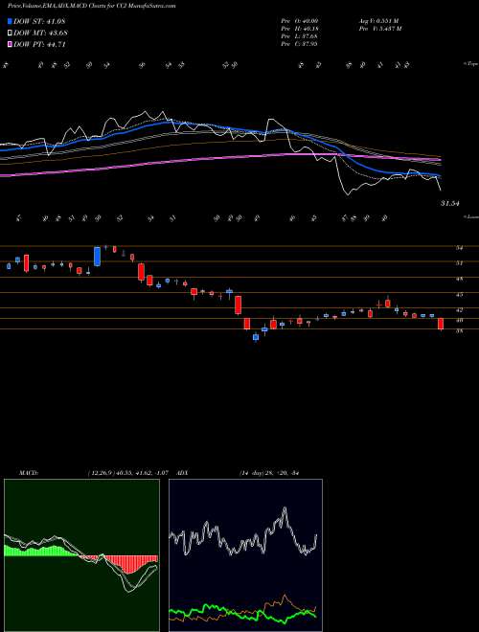Viewport: 479px width, 632px height.
Task: Click the 31.54 price label on EMA chart
Action: [x=450, y=204]
